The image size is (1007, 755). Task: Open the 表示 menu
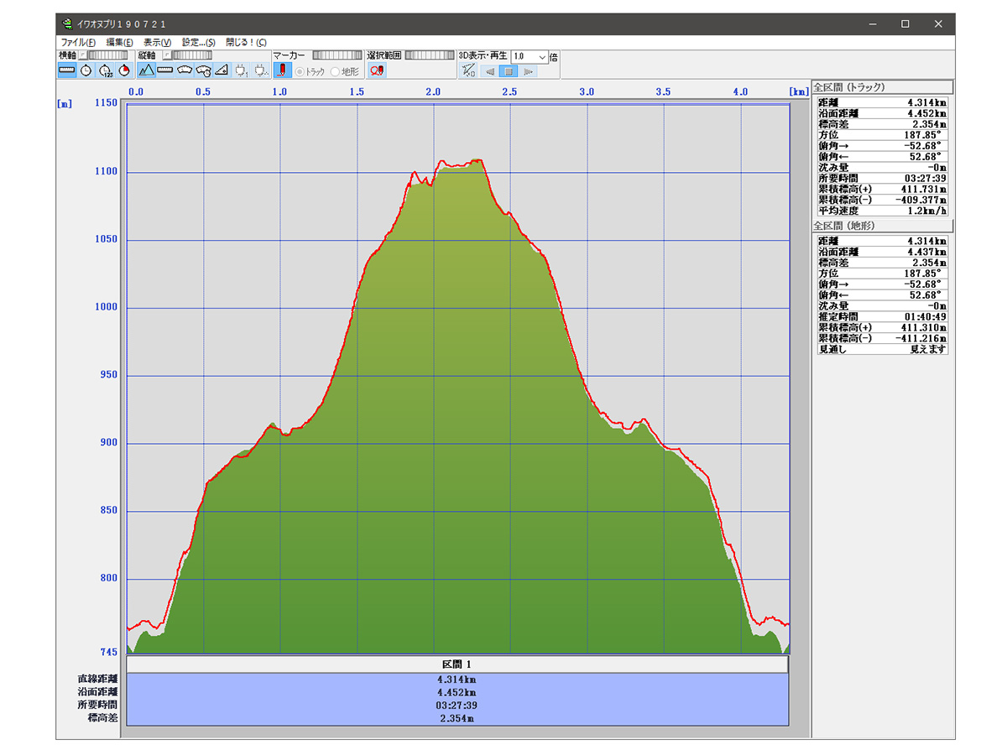(x=157, y=42)
